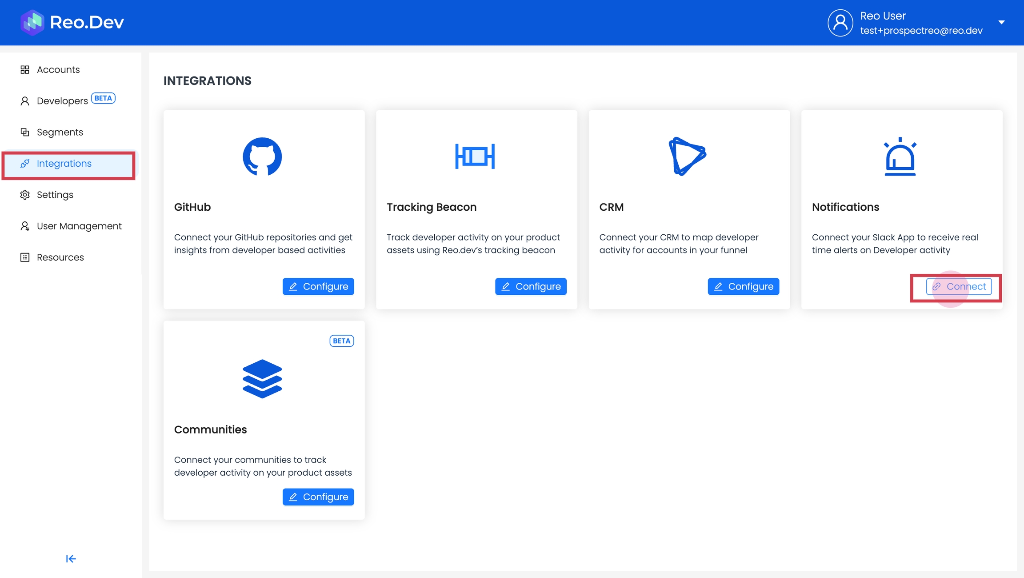Viewport: 1024px width, 578px height.
Task: Connect Slack notifications
Action: coord(959,286)
